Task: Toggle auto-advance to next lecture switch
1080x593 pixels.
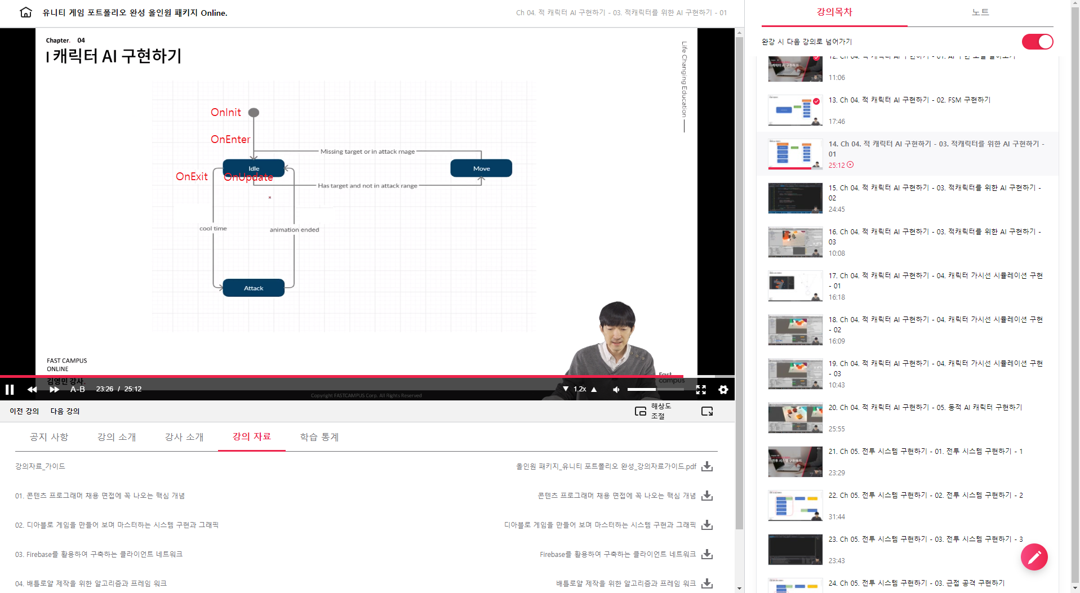Action: [x=1038, y=42]
